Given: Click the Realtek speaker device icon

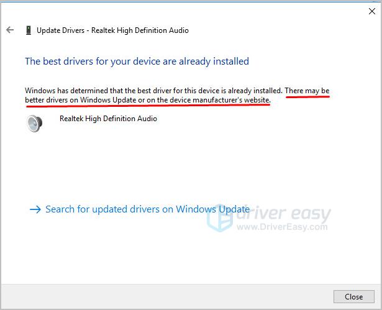Looking at the screenshot, I should click(35, 124).
